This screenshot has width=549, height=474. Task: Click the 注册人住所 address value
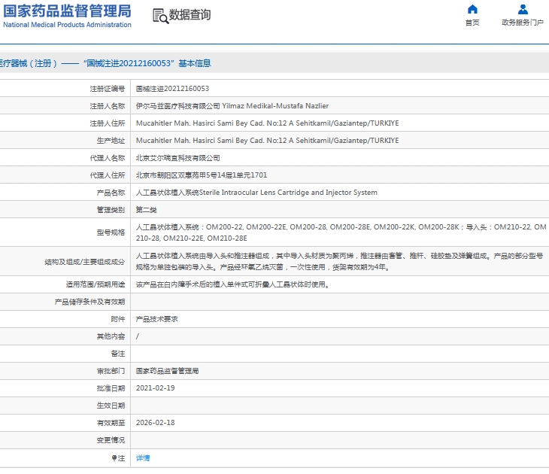click(x=267, y=123)
